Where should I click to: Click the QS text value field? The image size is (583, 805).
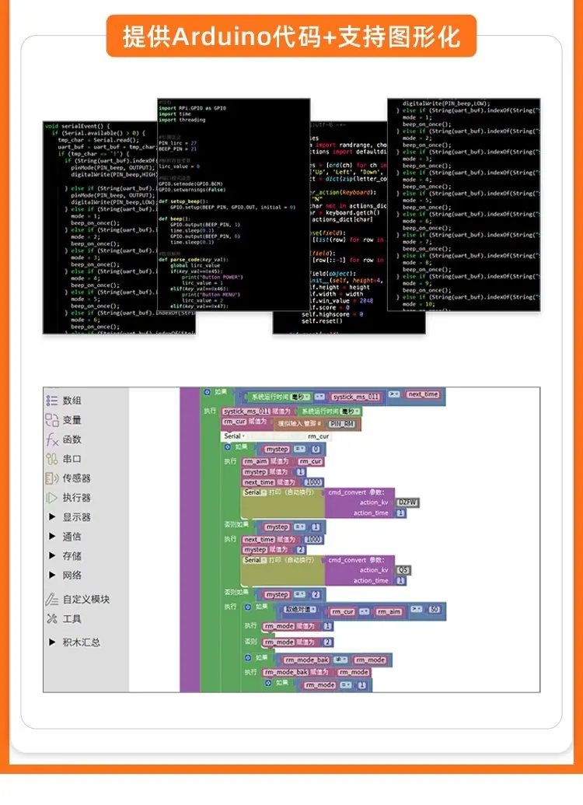tap(403, 570)
